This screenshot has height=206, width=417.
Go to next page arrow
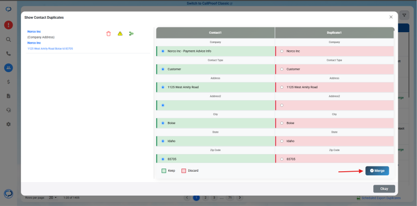240,198
